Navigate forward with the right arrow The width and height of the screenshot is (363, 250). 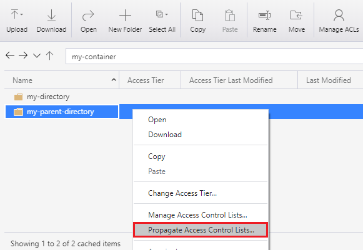tap(23, 55)
